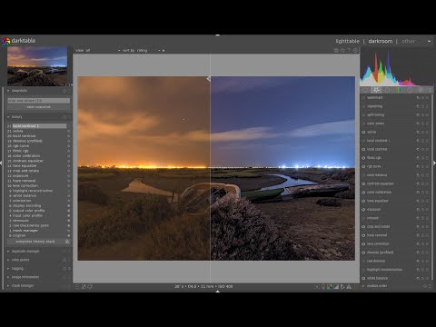Toggle gamut check warning triangle icon
This screenshot has width=436, height=327.
pyautogui.click(x=349, y=286)
